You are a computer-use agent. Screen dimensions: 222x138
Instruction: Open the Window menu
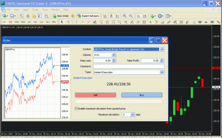tap(56, 10)
